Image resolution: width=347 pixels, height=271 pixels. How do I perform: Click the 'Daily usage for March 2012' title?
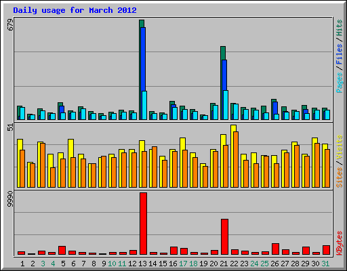[75, 10]
